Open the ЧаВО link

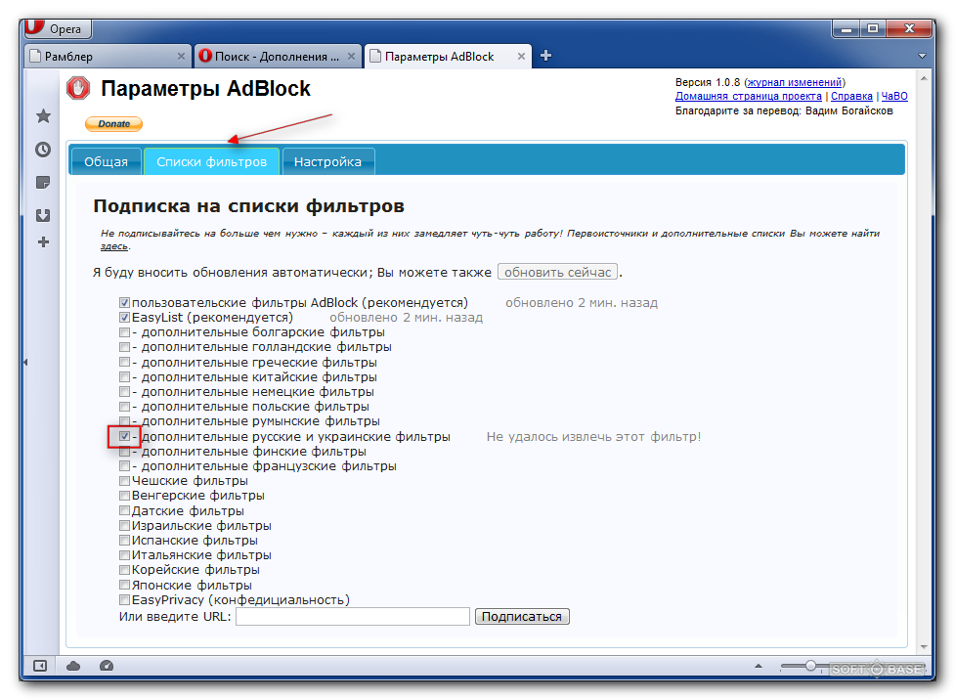click(x=894, y=96)
